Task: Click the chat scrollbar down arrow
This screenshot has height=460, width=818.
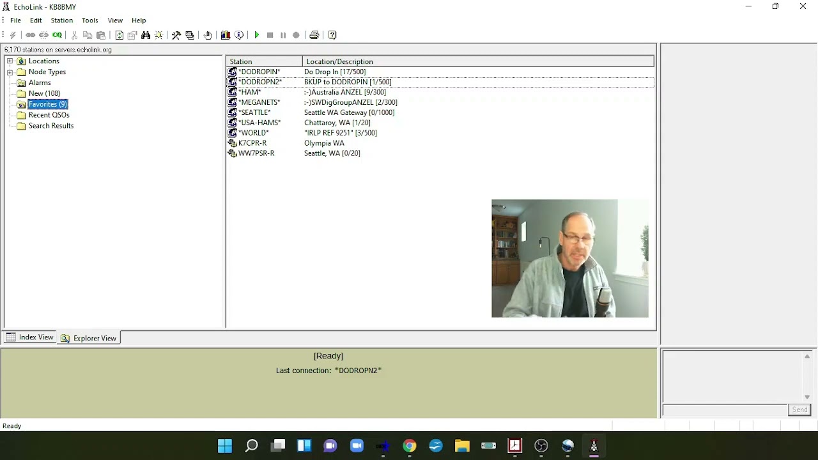Action: tap(807, 397)
